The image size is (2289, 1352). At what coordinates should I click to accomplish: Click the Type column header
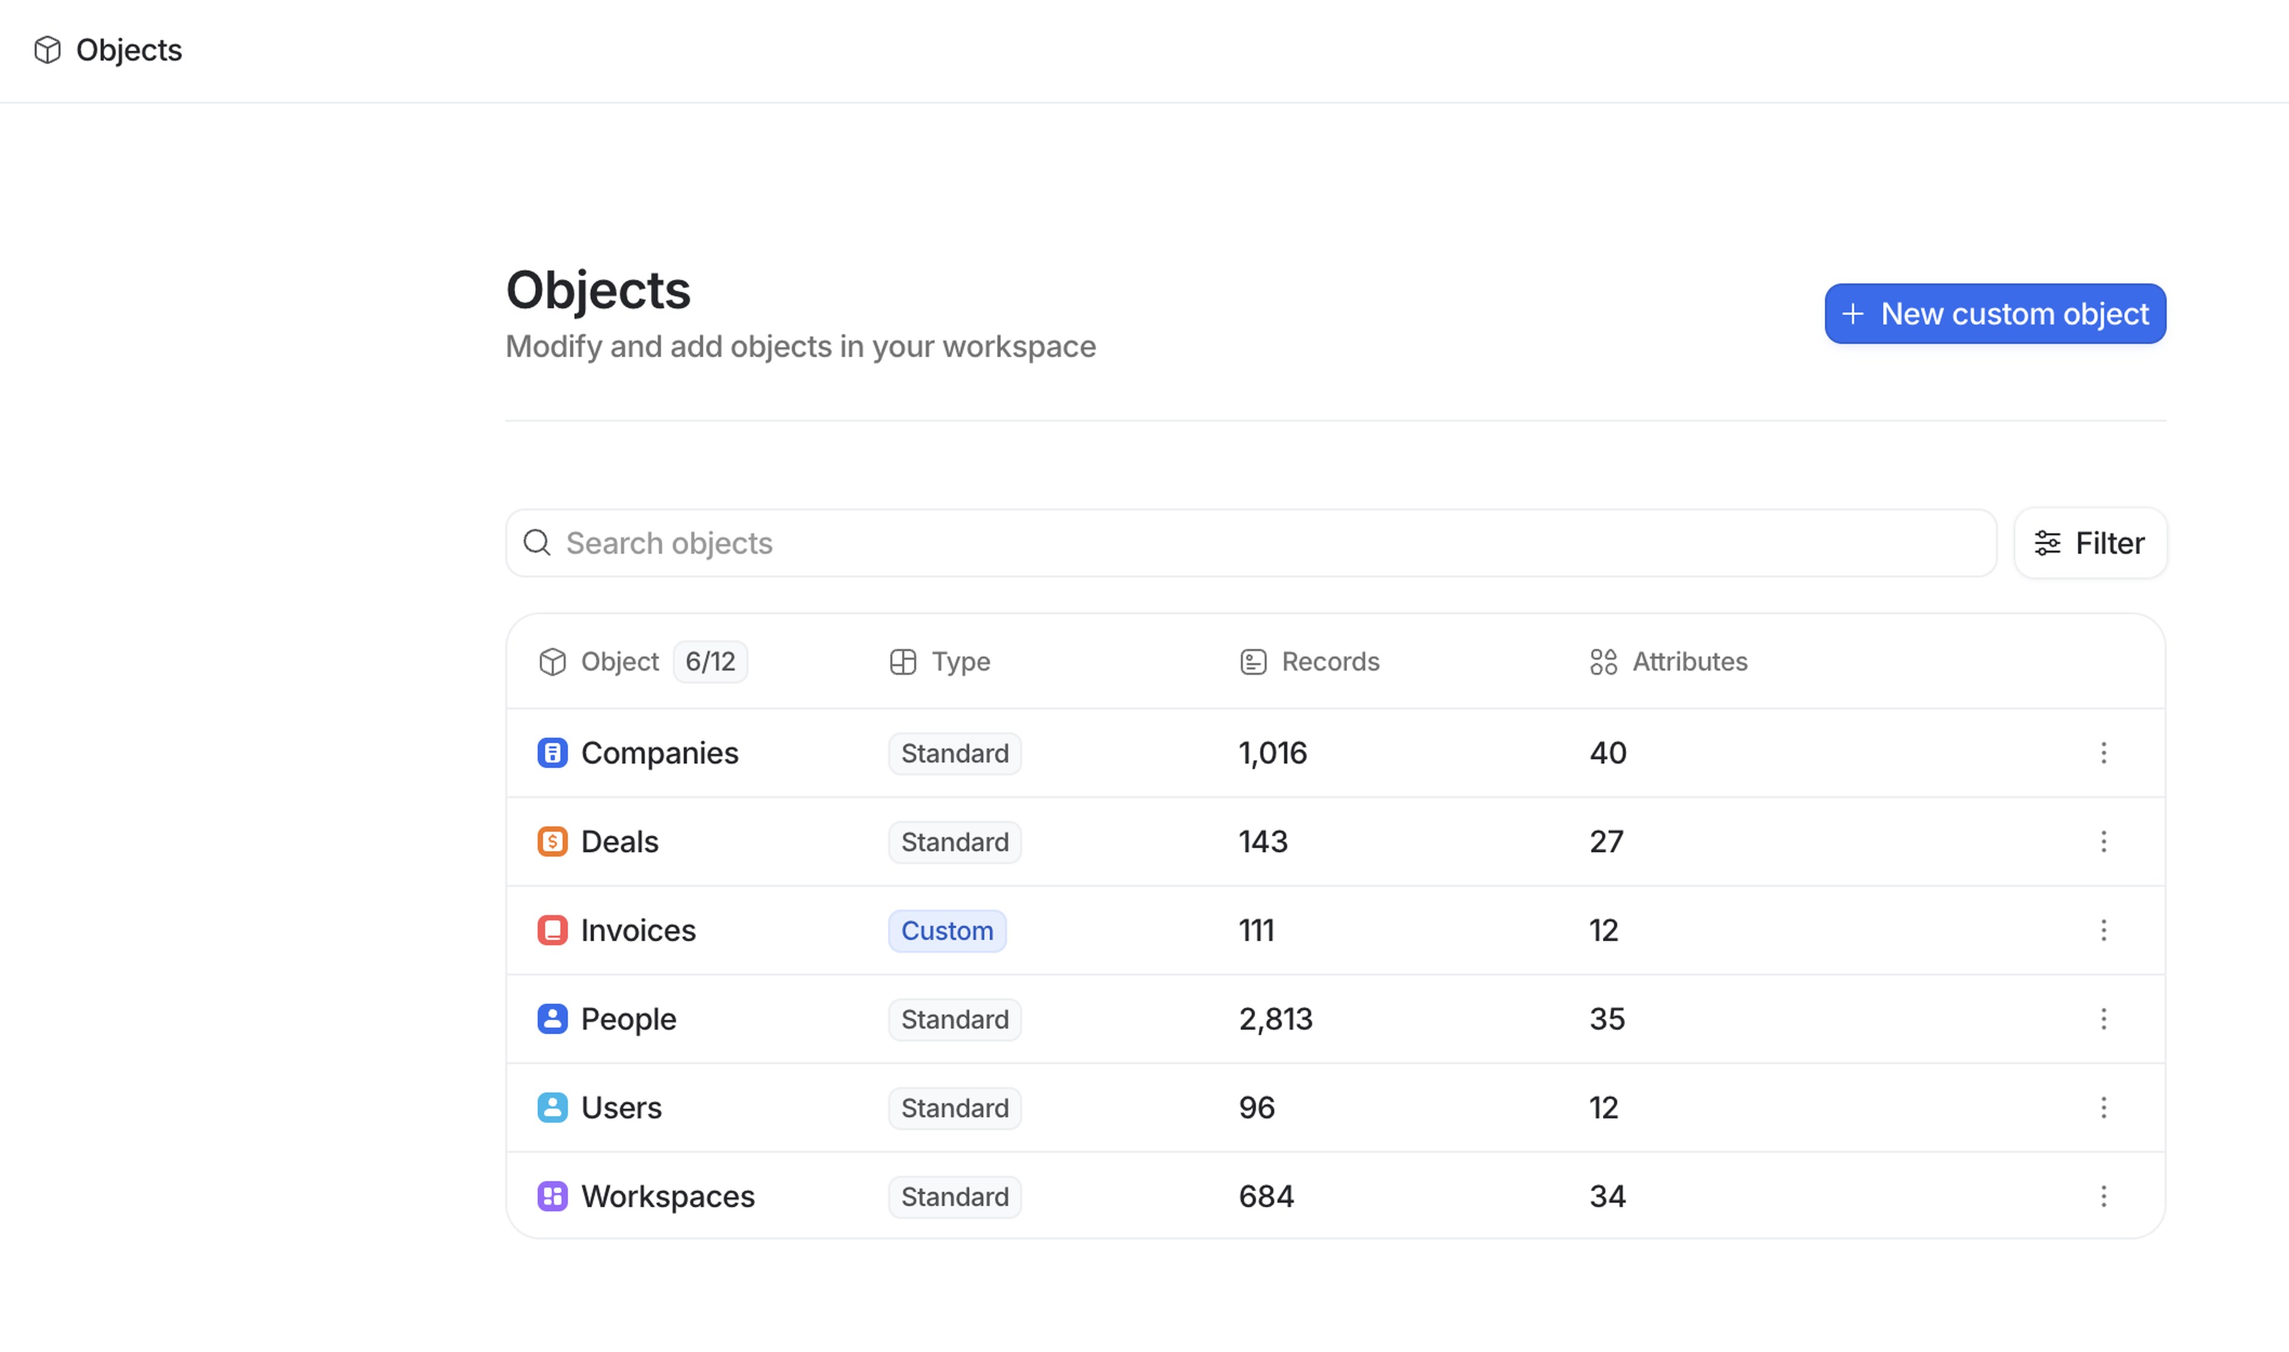959,662
